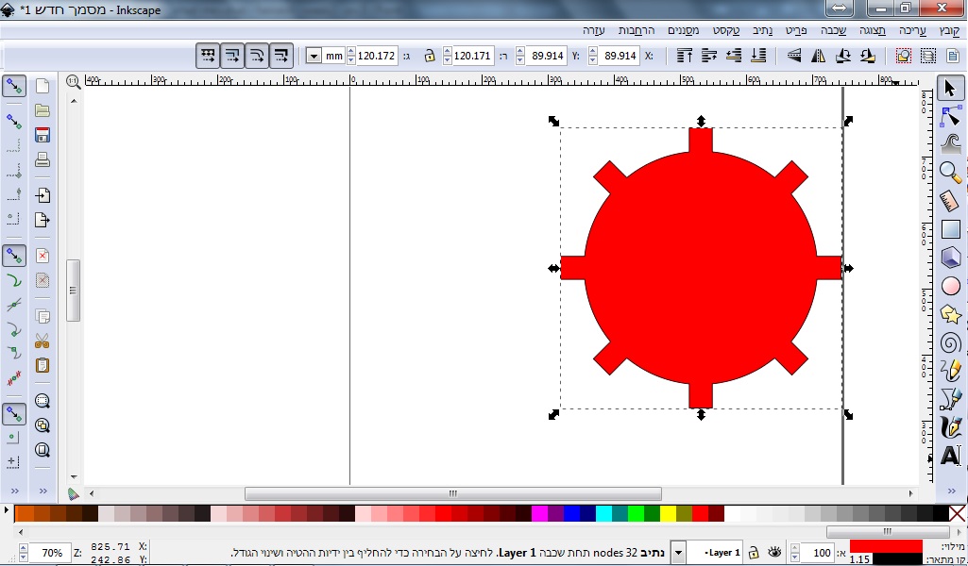Open the Layer 1 dropdown arrow
Image resolution: width=968 pixels, height=566 pixels.
tap(678, 553)
